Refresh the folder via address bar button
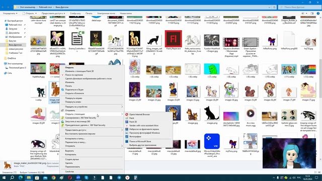The width and height of the screenshot is (322, 181). tap(274, 7)
